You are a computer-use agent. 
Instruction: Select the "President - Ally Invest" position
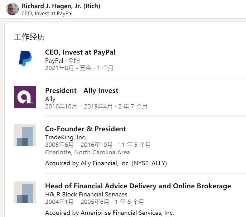pyautogui.click(x=82, y=91)
